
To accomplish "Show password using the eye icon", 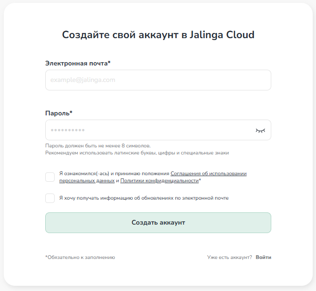I will click(x=260, y=130).
